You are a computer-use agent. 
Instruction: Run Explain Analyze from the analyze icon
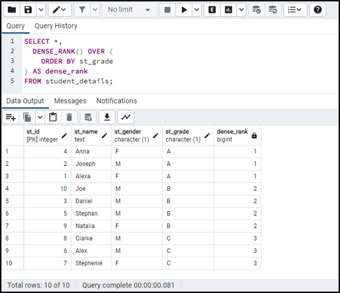[228, 10]
